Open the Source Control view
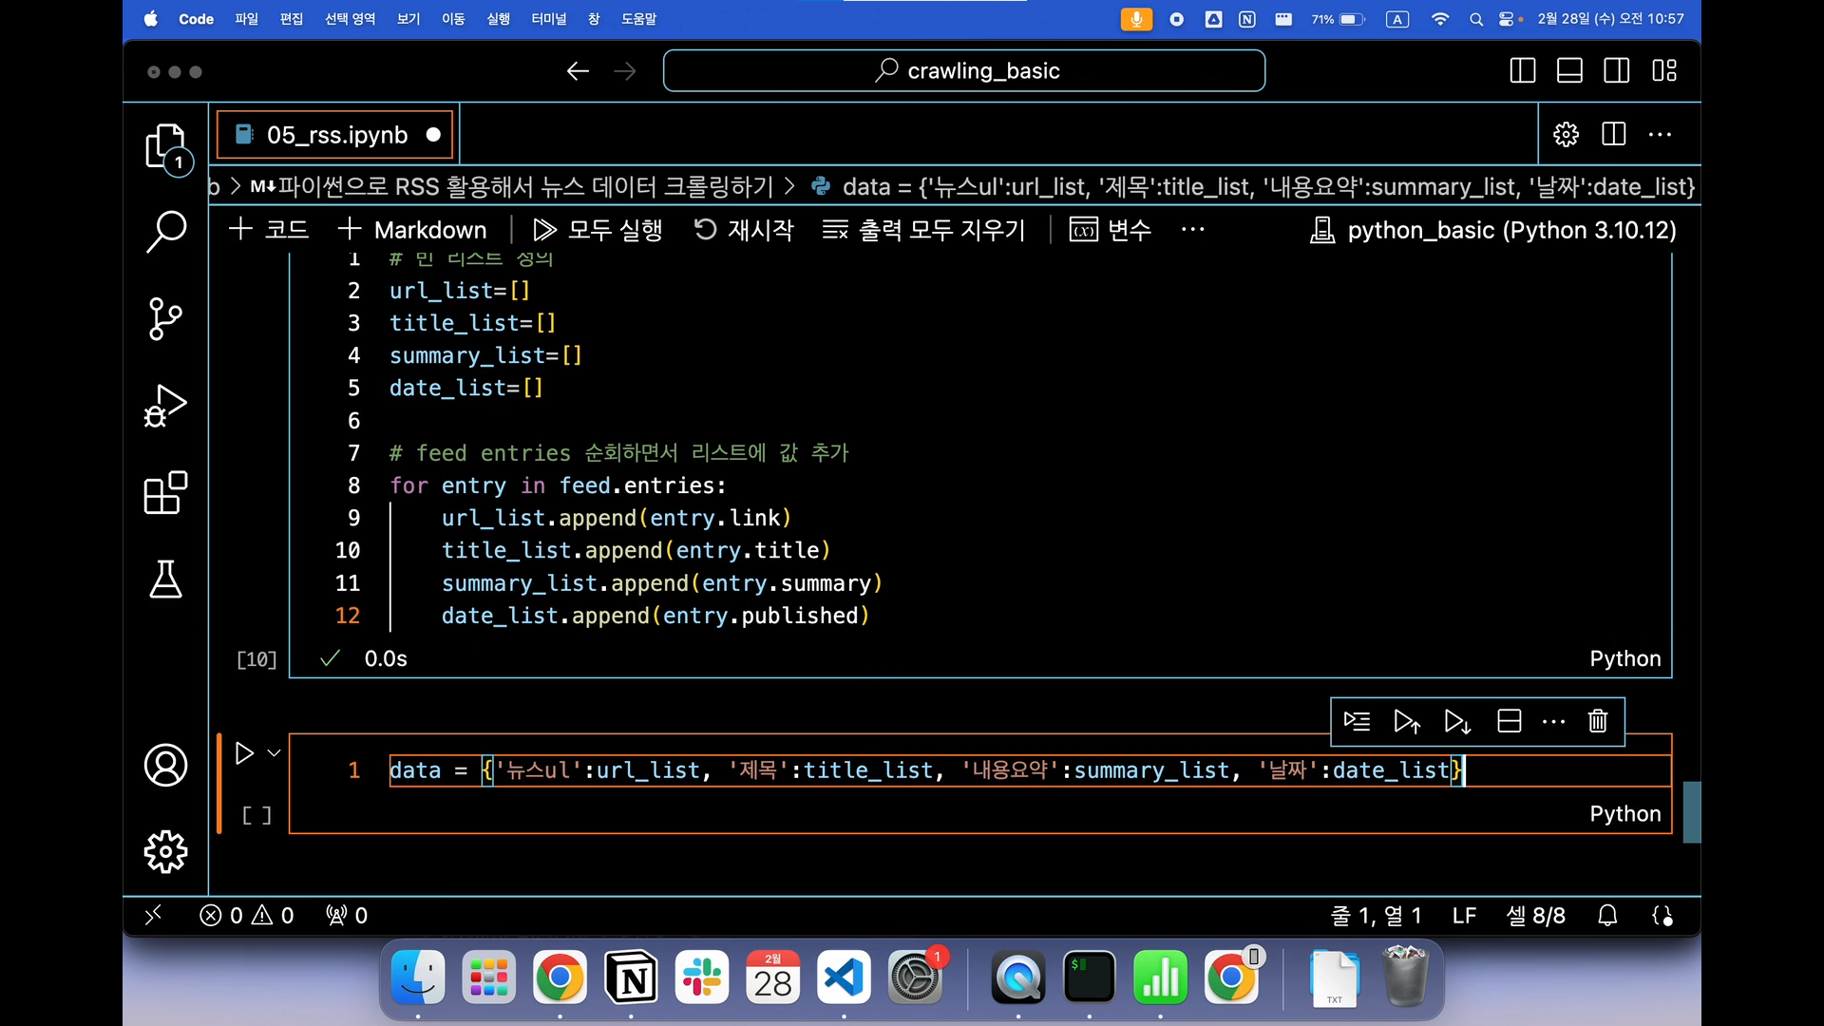This screenshot has width=1824, height=1026. 165,318
